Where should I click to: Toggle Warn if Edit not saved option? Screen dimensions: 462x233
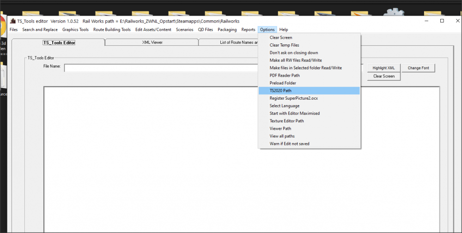pyautogui.click(x=289, y=143)
